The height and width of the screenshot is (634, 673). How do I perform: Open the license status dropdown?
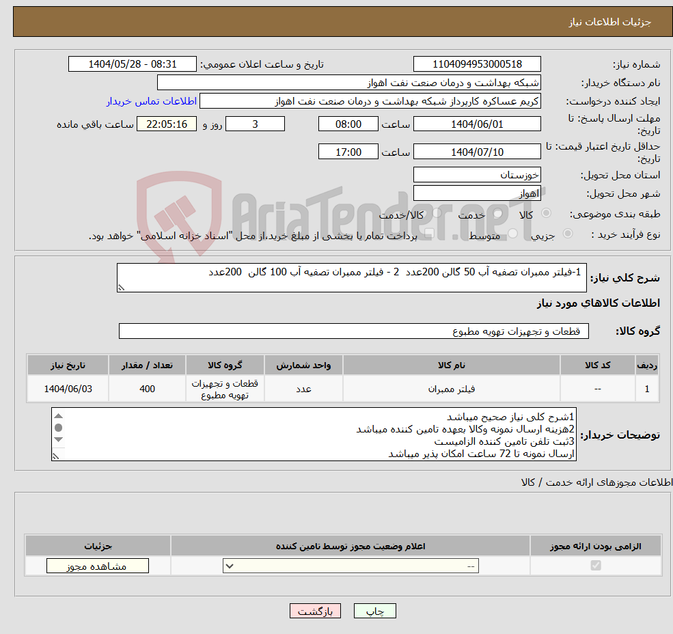351,566
